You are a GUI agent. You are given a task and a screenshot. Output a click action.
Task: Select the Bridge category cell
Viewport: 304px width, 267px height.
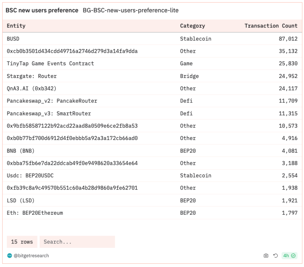(189, 76)
